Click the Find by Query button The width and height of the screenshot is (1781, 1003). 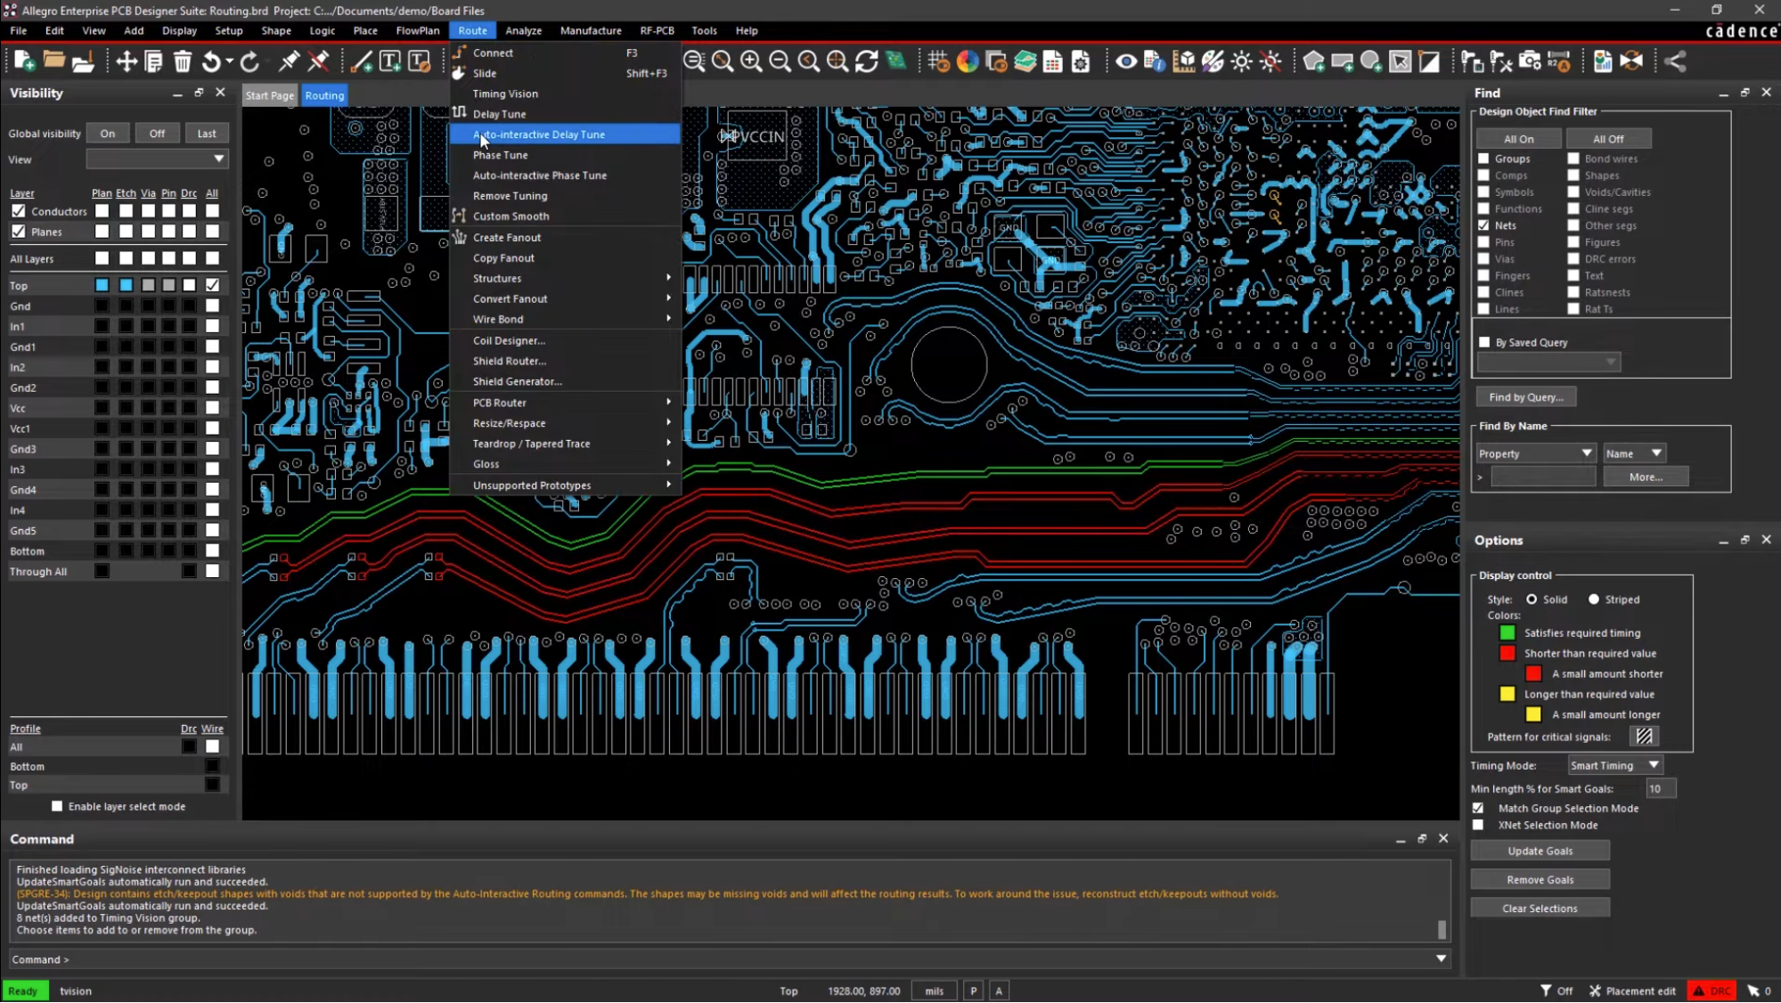click(x=1525, y=395)
